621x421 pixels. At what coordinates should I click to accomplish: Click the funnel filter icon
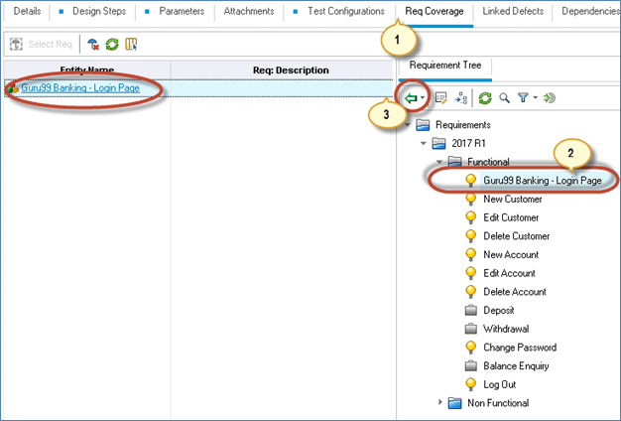point(522,98)
